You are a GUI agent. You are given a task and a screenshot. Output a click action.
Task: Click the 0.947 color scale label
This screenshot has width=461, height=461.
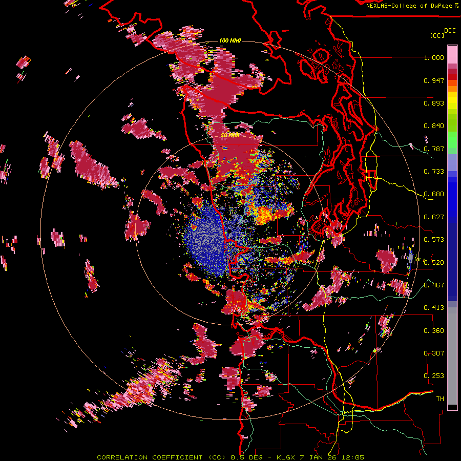click(434, 80)
